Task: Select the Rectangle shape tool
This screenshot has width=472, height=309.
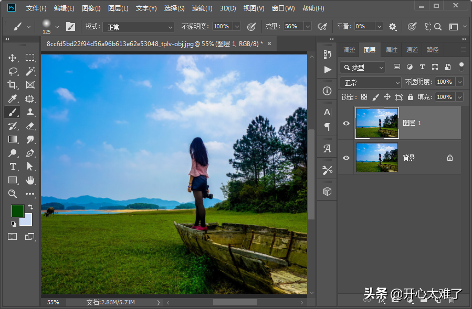Action: click(13, 180)
